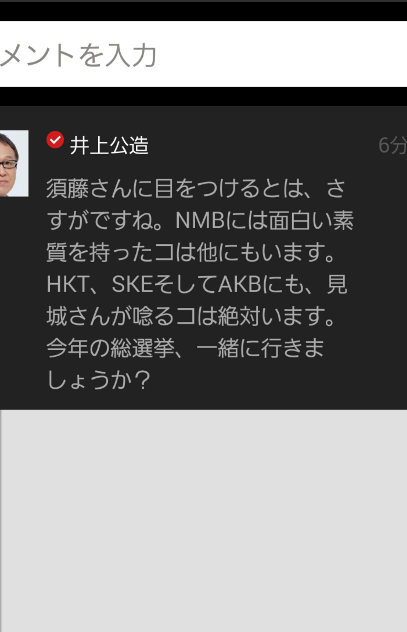
Task: Tap the line 質を持ったコは他にもいます
Action: tap(191, 252)
